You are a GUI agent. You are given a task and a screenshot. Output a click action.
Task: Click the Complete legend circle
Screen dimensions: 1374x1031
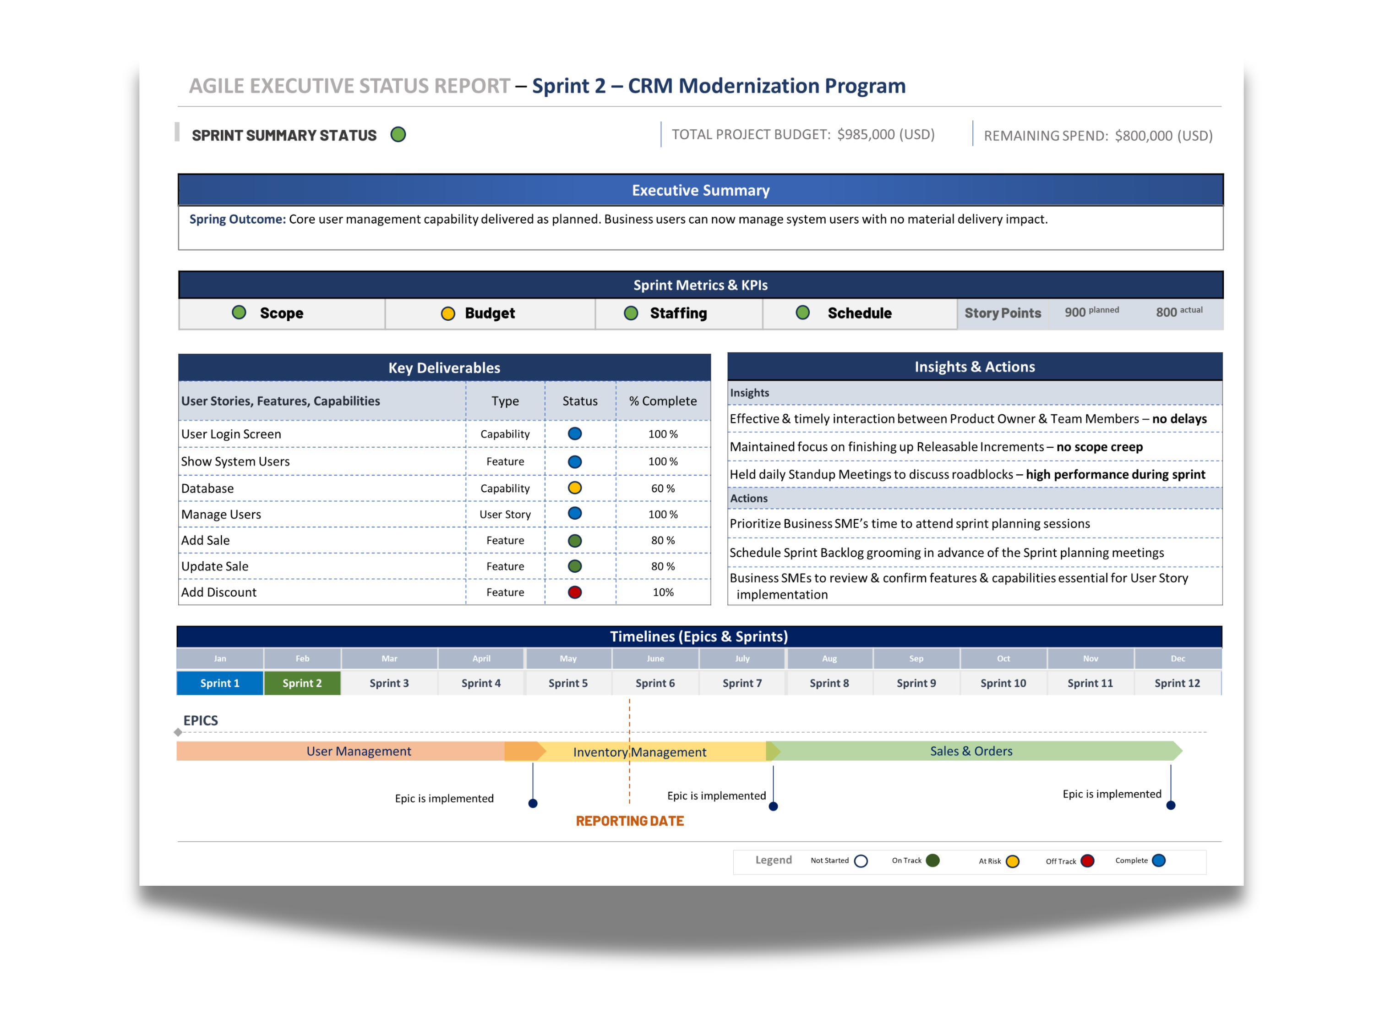coord(1158,860)
